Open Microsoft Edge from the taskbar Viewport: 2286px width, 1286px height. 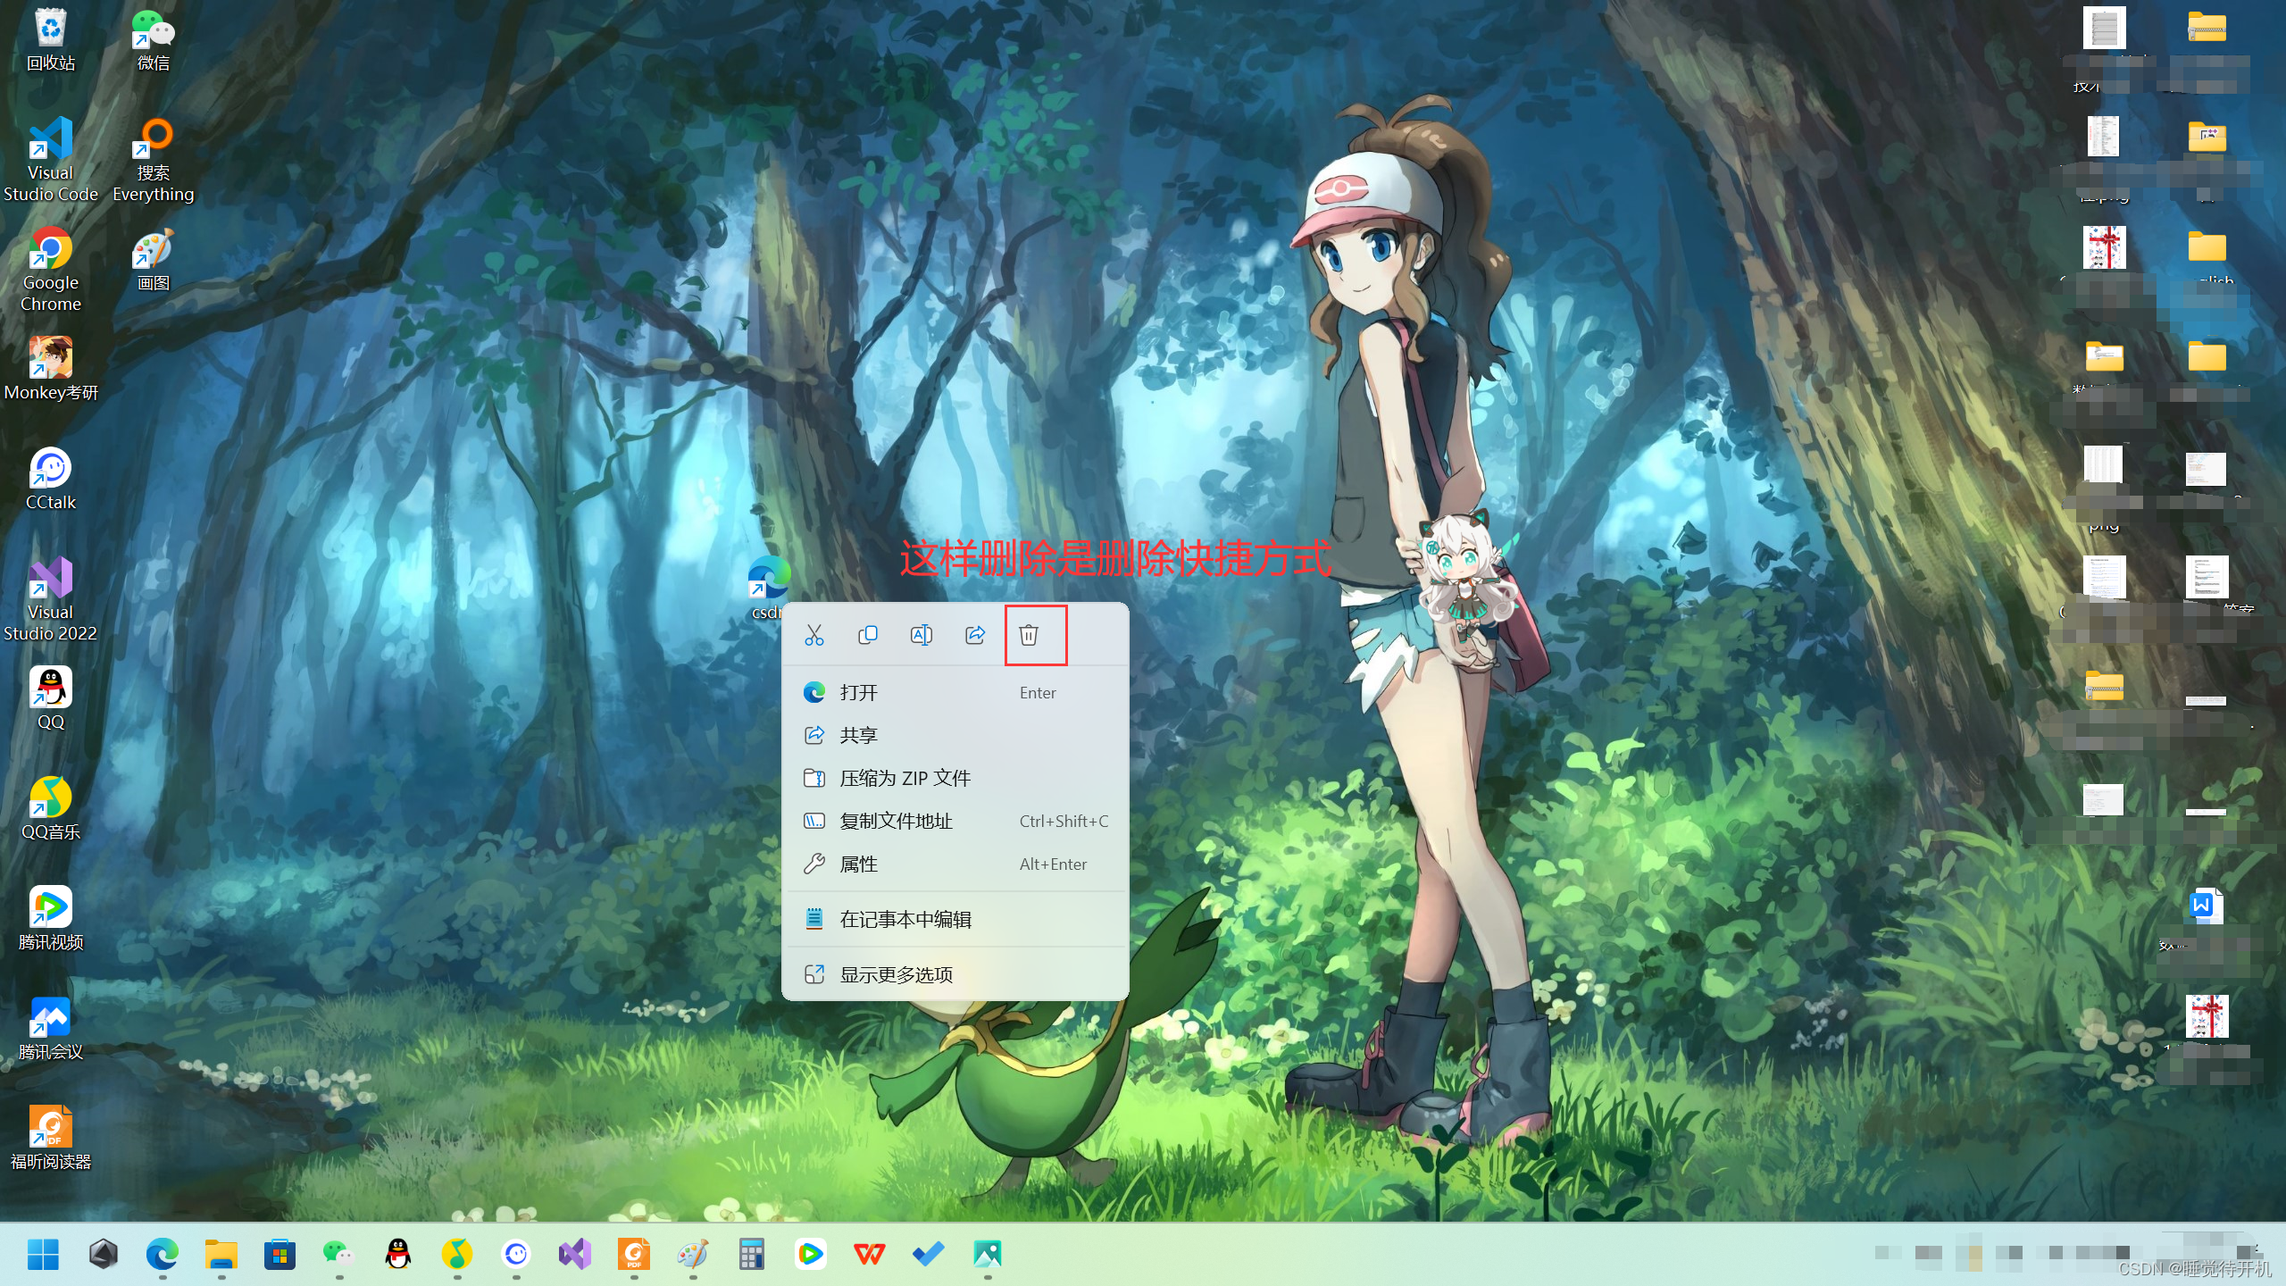click(x=163, y=1254)
